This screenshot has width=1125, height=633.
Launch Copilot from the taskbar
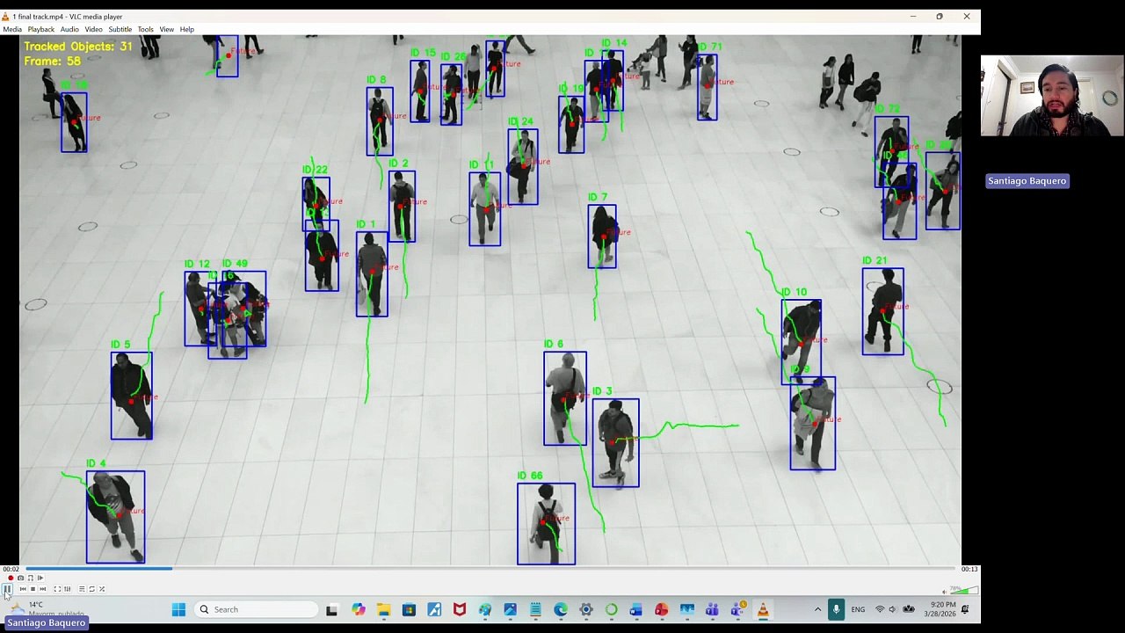(x=359, y=609)
